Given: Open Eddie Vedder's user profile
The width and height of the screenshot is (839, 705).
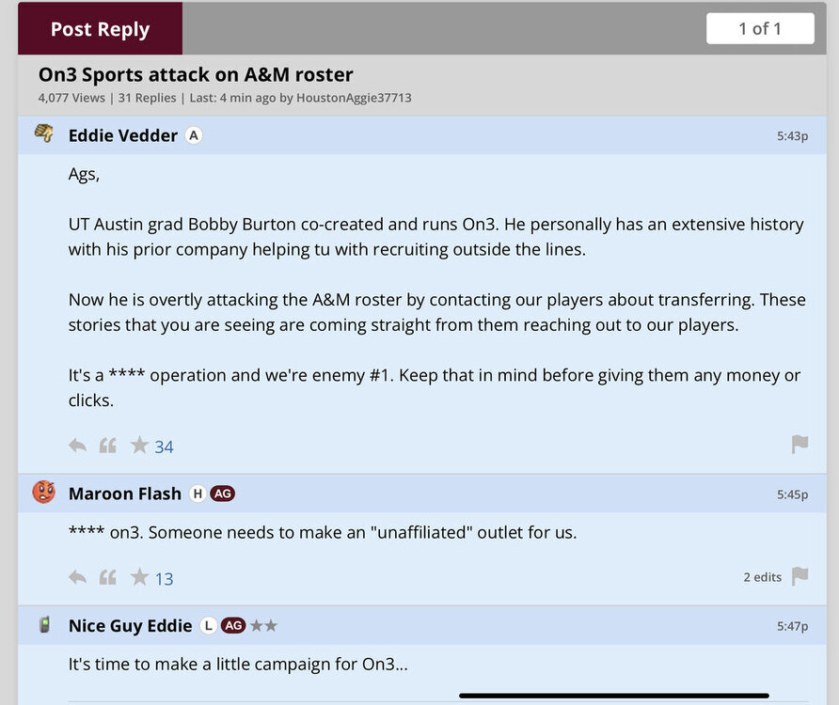Looking at the screenshot, I should [x=123, y=135].
